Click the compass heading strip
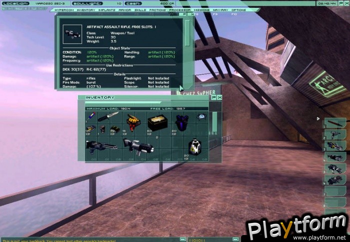The image size is (350, 242). click(24, 8)
